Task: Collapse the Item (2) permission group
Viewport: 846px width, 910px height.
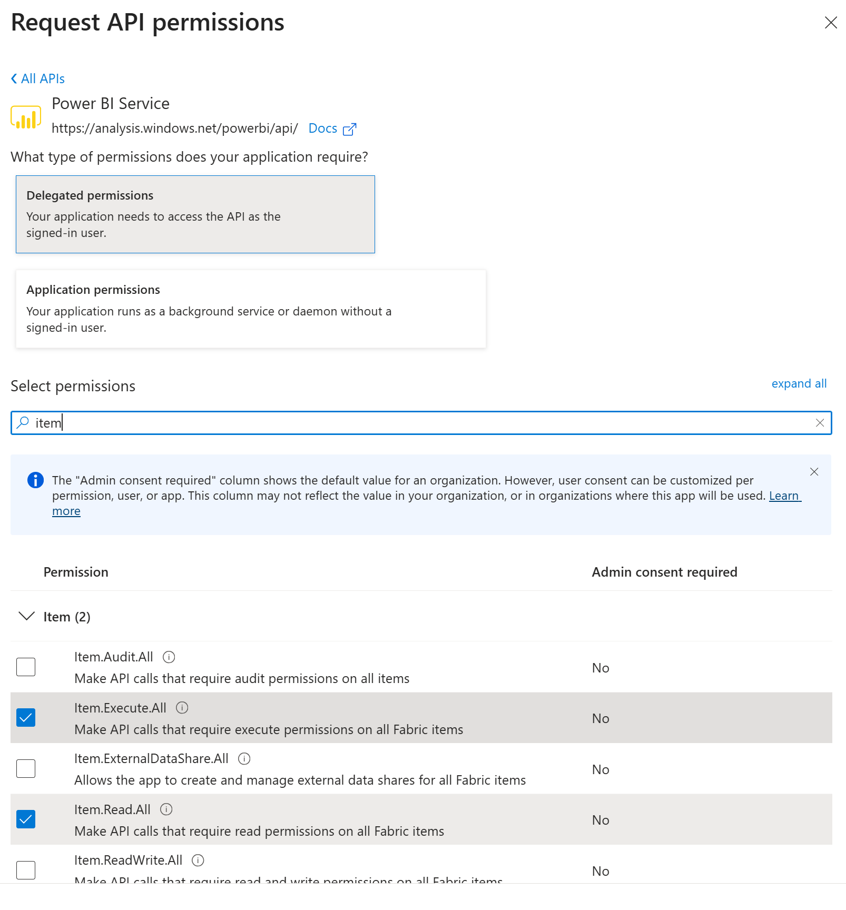Action: [x=26, y=616]
